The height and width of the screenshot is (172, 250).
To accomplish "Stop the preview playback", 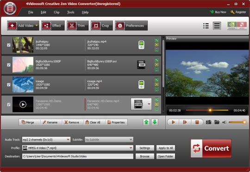I will click(x=197, y=122).
